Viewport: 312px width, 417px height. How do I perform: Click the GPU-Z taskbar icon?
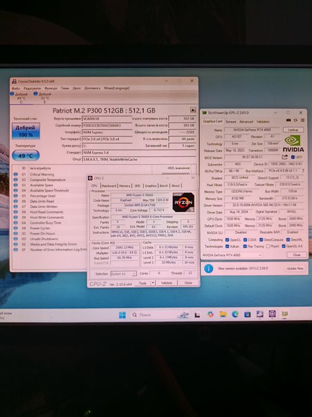[285, 314]
